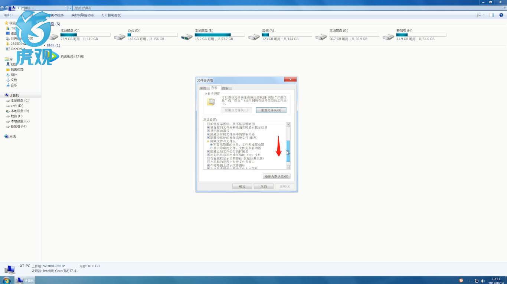
Task: Open the view options dropdown arrow
Action: [x=484, y=15]
